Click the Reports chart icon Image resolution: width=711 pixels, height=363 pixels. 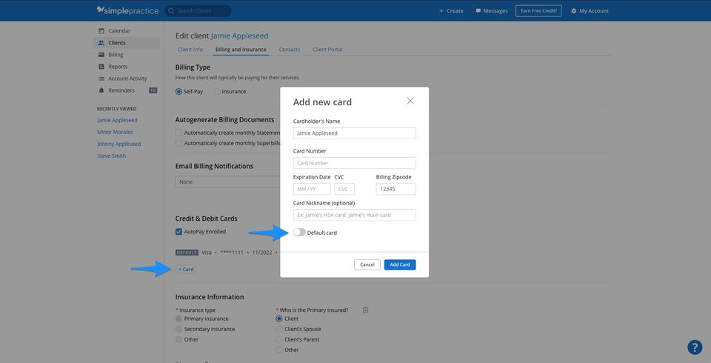pyautogui.click(x=101, y=67)
